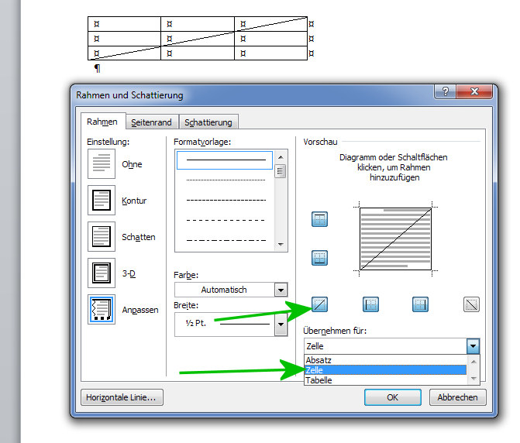Toggle diagonal up border button
The image size is (520, 443).
click(319, 304)
